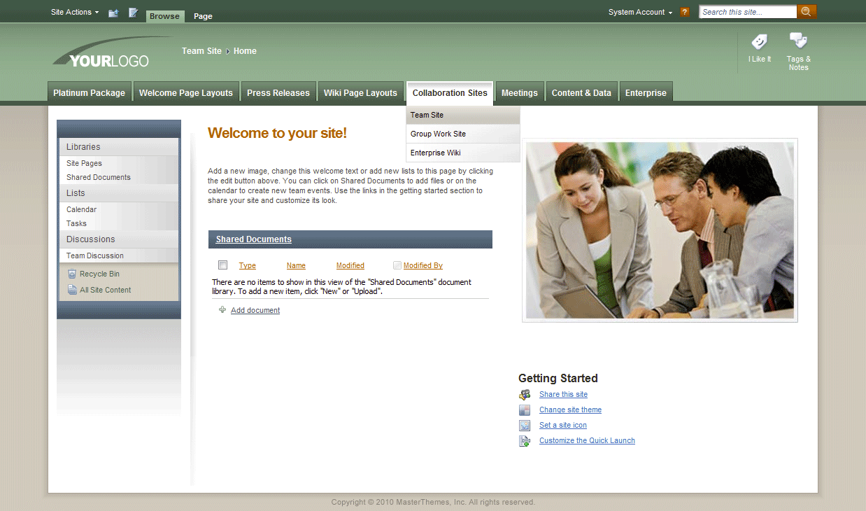Click the magnifier icon to search

[x=806, y=11]
